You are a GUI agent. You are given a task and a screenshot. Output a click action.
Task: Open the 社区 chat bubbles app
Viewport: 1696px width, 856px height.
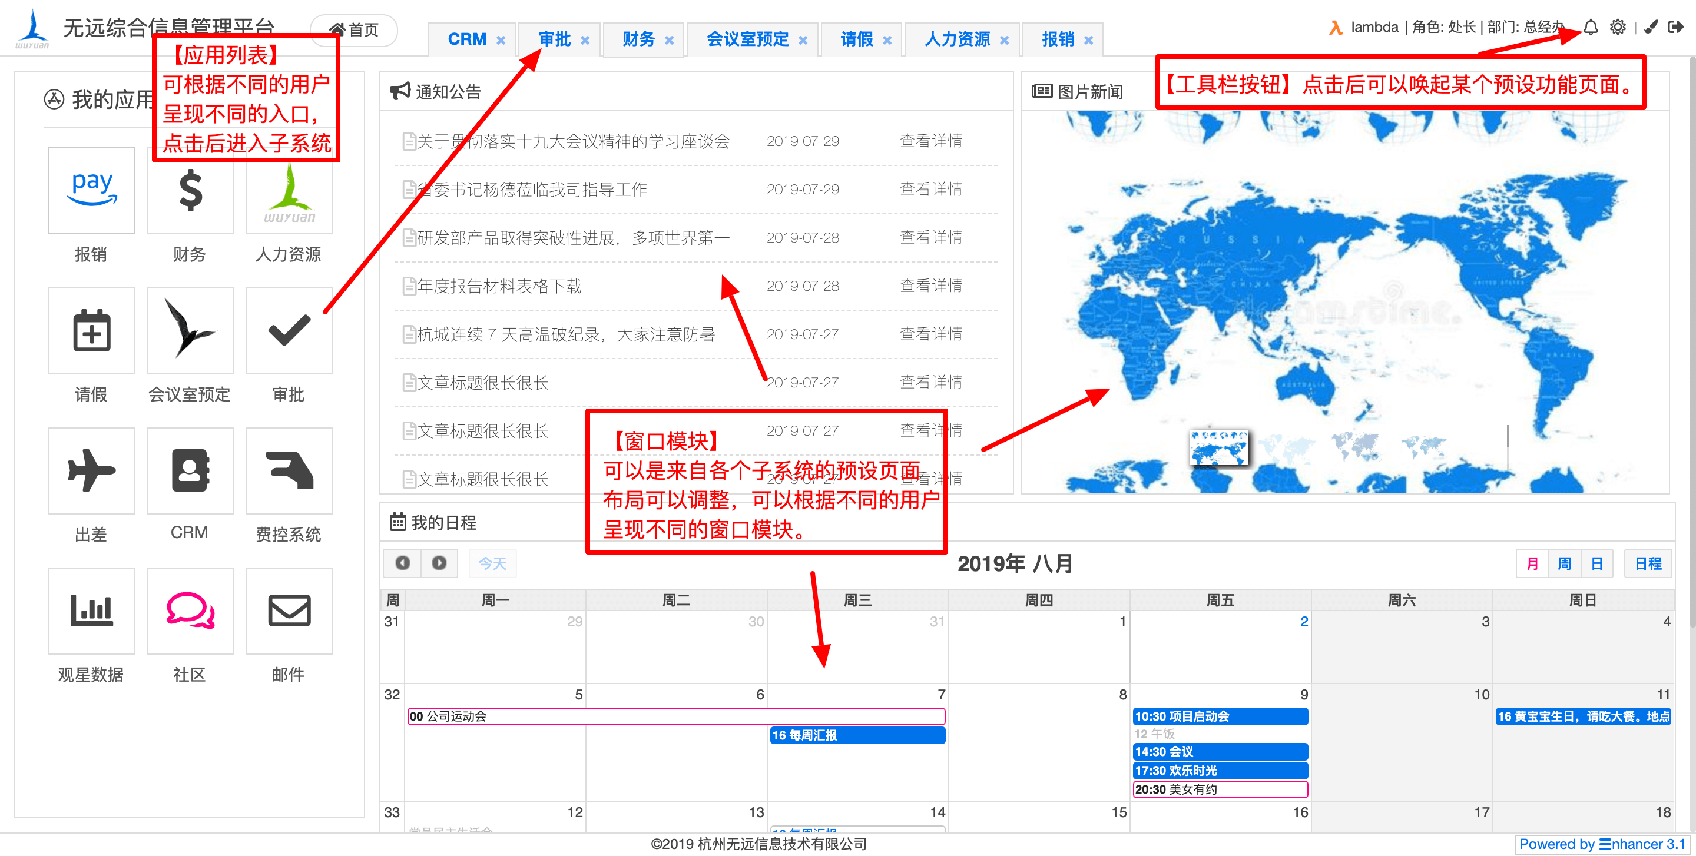point(190,611)
